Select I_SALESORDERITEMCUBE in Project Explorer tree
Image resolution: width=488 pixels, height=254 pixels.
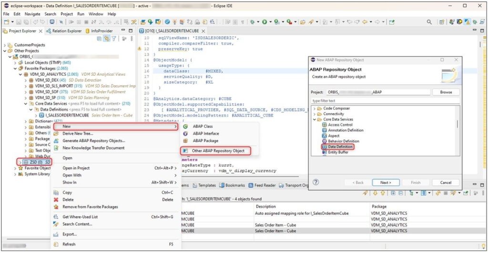click(x=67, y=115)
